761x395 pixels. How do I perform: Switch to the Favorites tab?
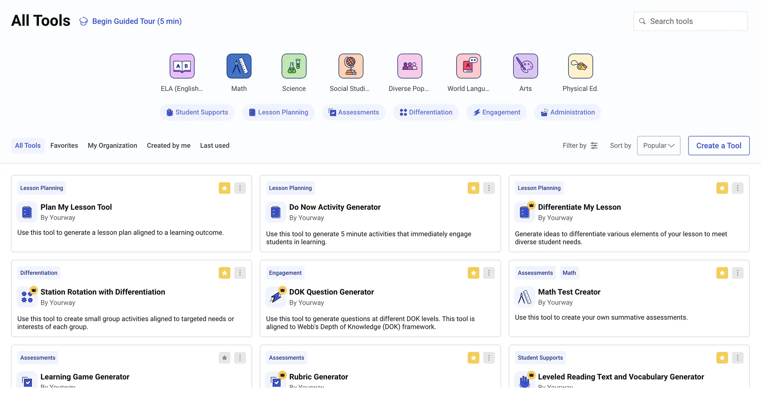[64, 146]
